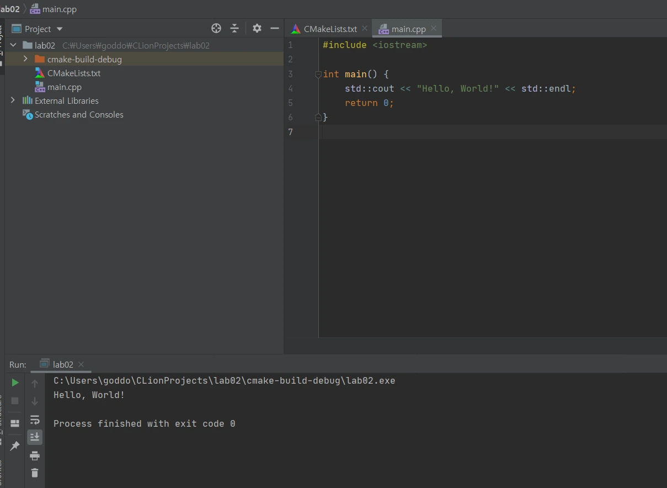Clear console output with the trash icon
Screen dimensions: 667x488
coord(35,473)
